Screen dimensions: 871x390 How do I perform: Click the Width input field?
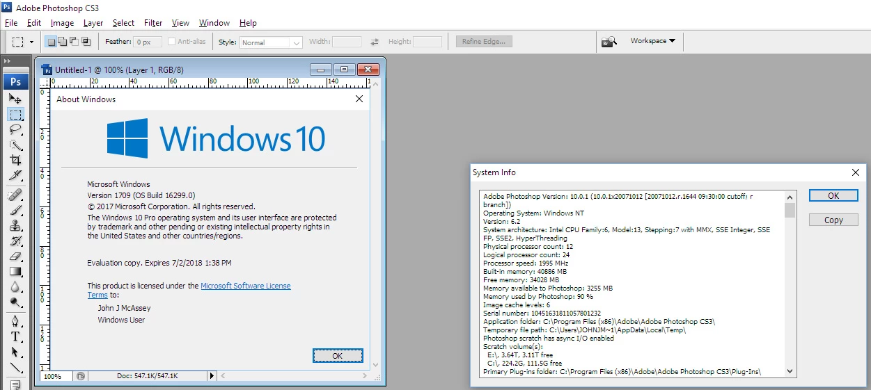346,42
